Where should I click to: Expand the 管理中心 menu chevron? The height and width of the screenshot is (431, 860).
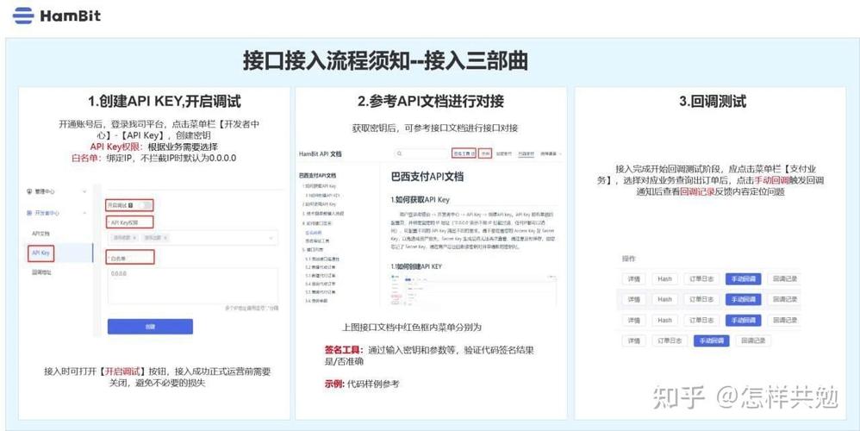coord(84,191)
